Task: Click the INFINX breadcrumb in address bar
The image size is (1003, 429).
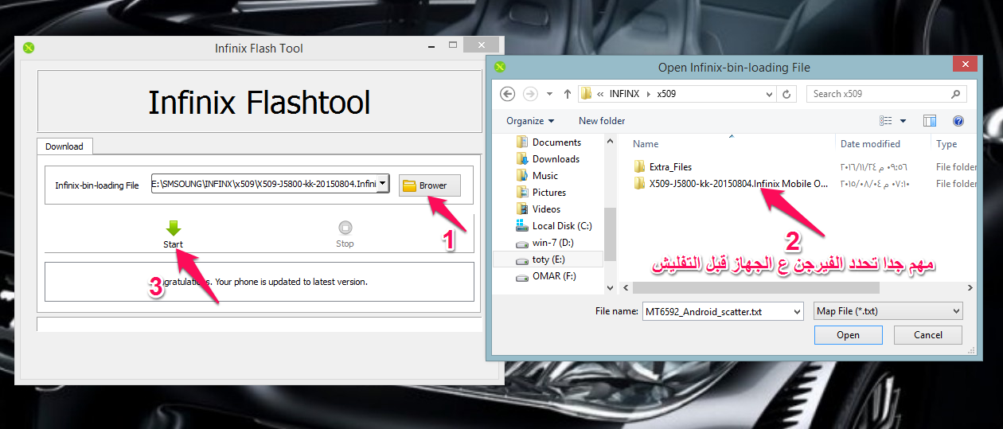Action: (624, 94)
